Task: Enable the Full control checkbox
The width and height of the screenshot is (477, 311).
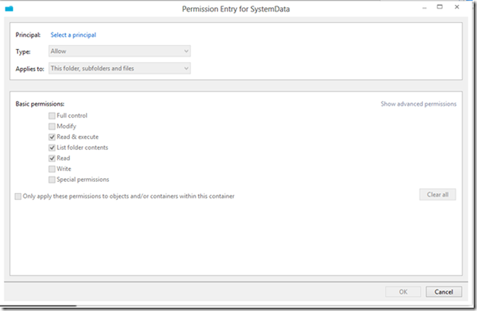Action: pos(52,115)
